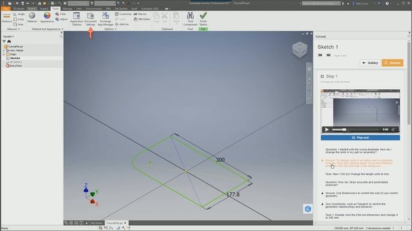This screenshot has height=231, width=412.
Task: Select the Angle measure tool
Action: click(19, 14)
